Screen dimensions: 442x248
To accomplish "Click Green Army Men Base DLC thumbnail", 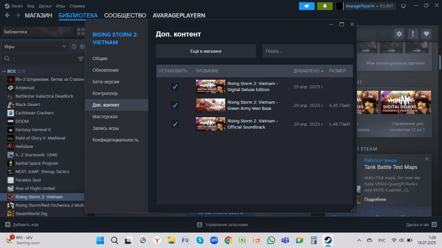I will click(x=211, y=105).
